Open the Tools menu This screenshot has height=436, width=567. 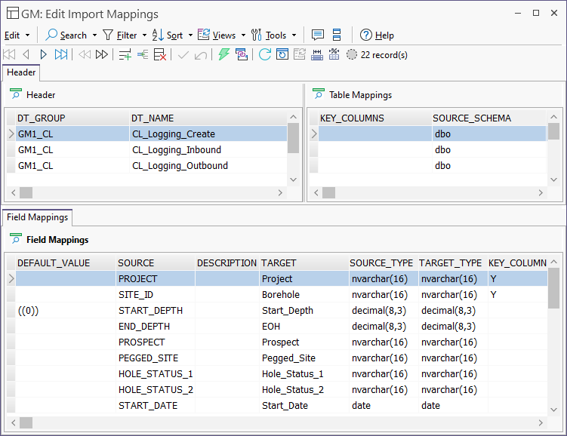pos(269,35)
